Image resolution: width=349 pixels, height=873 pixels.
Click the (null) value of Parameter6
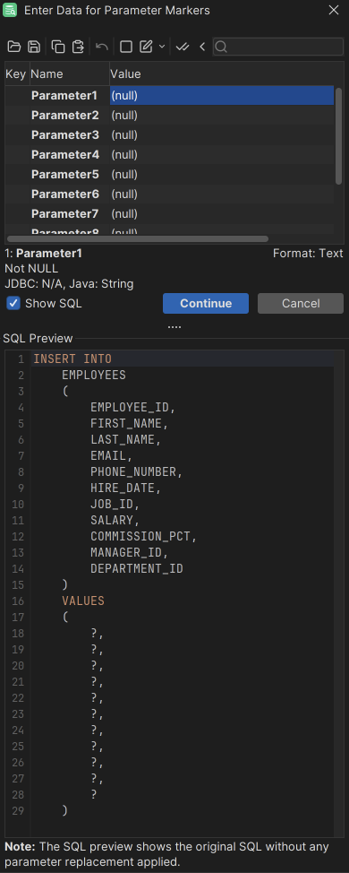point(124,194)
